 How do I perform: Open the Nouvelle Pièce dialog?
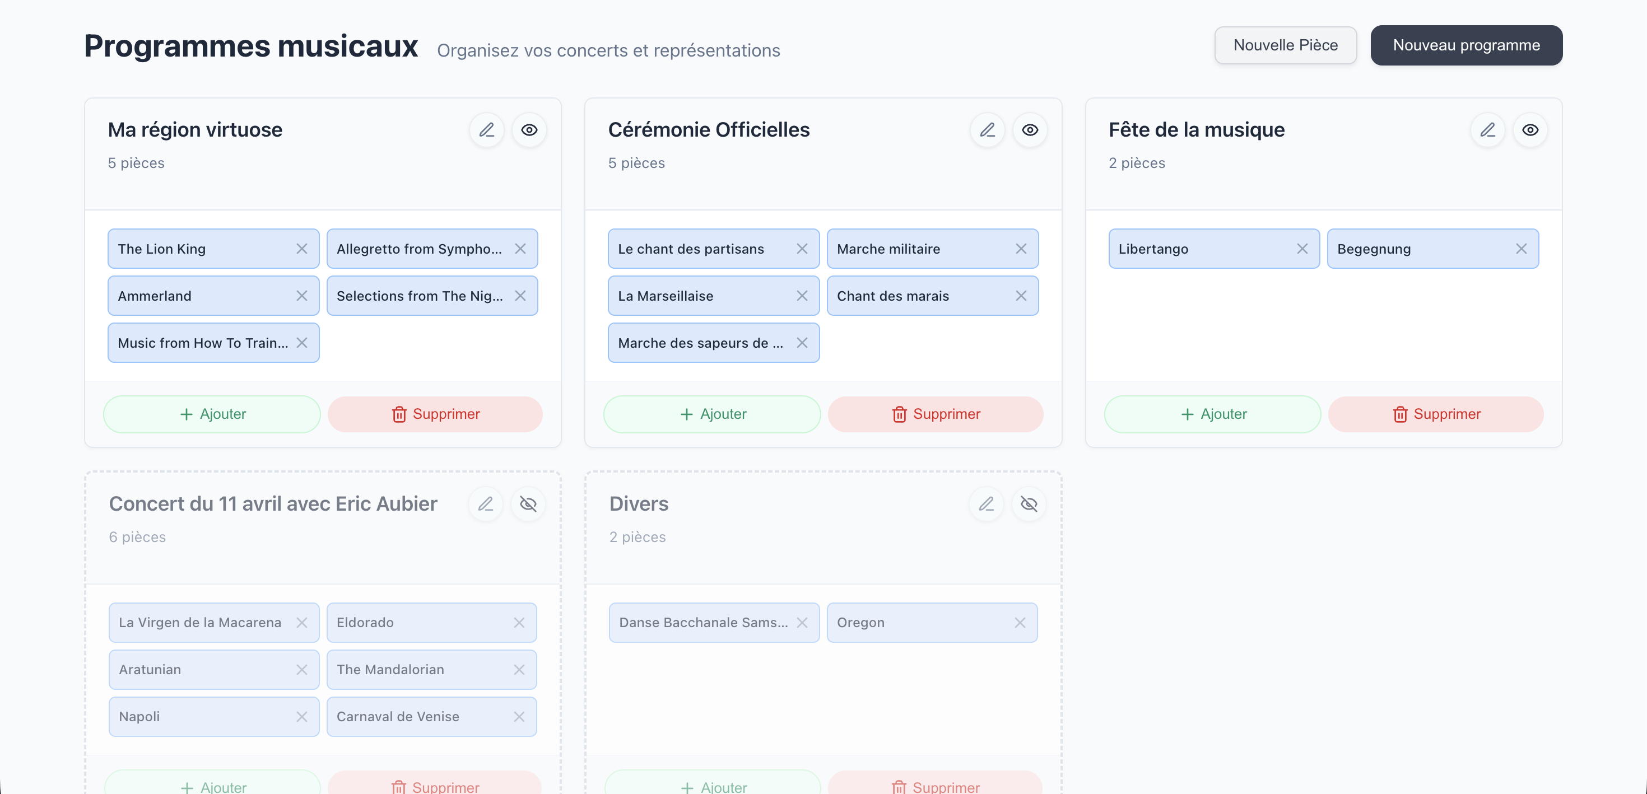[x=1285, y=45]
